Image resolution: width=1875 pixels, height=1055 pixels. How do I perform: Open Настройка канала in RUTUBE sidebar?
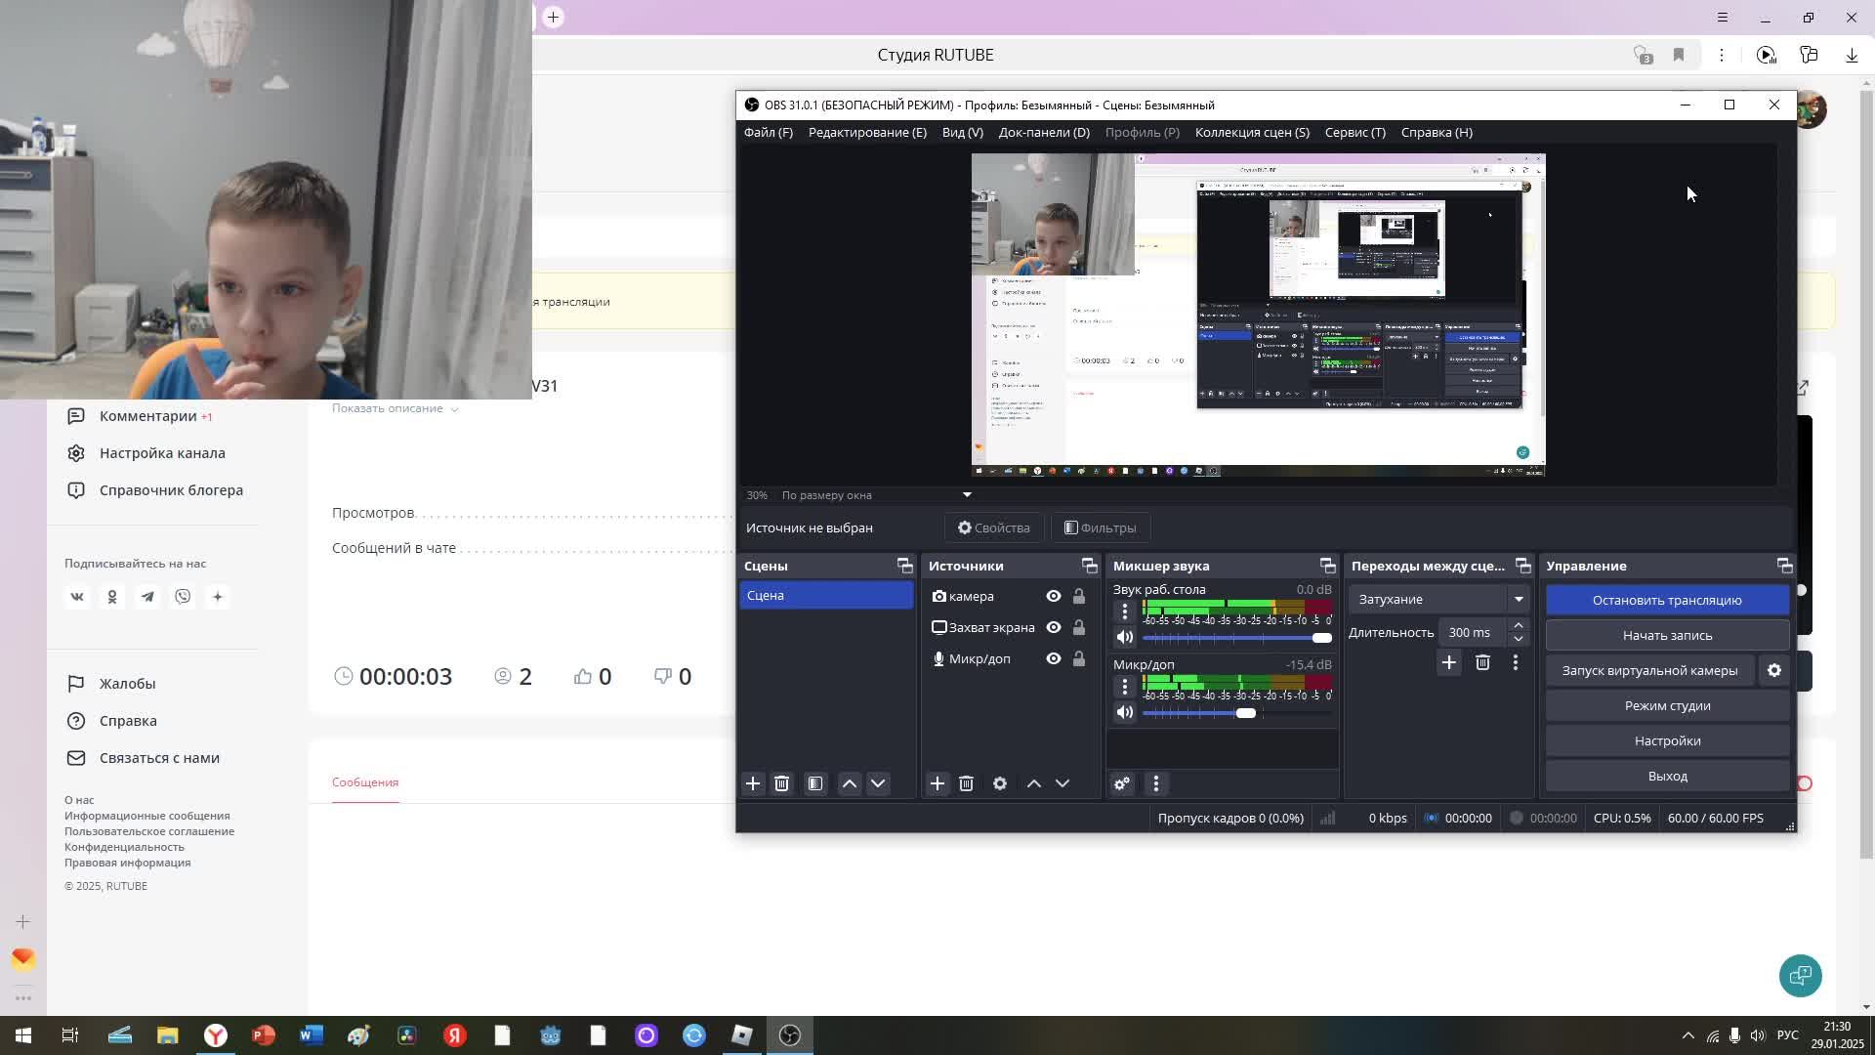(162, 453)
